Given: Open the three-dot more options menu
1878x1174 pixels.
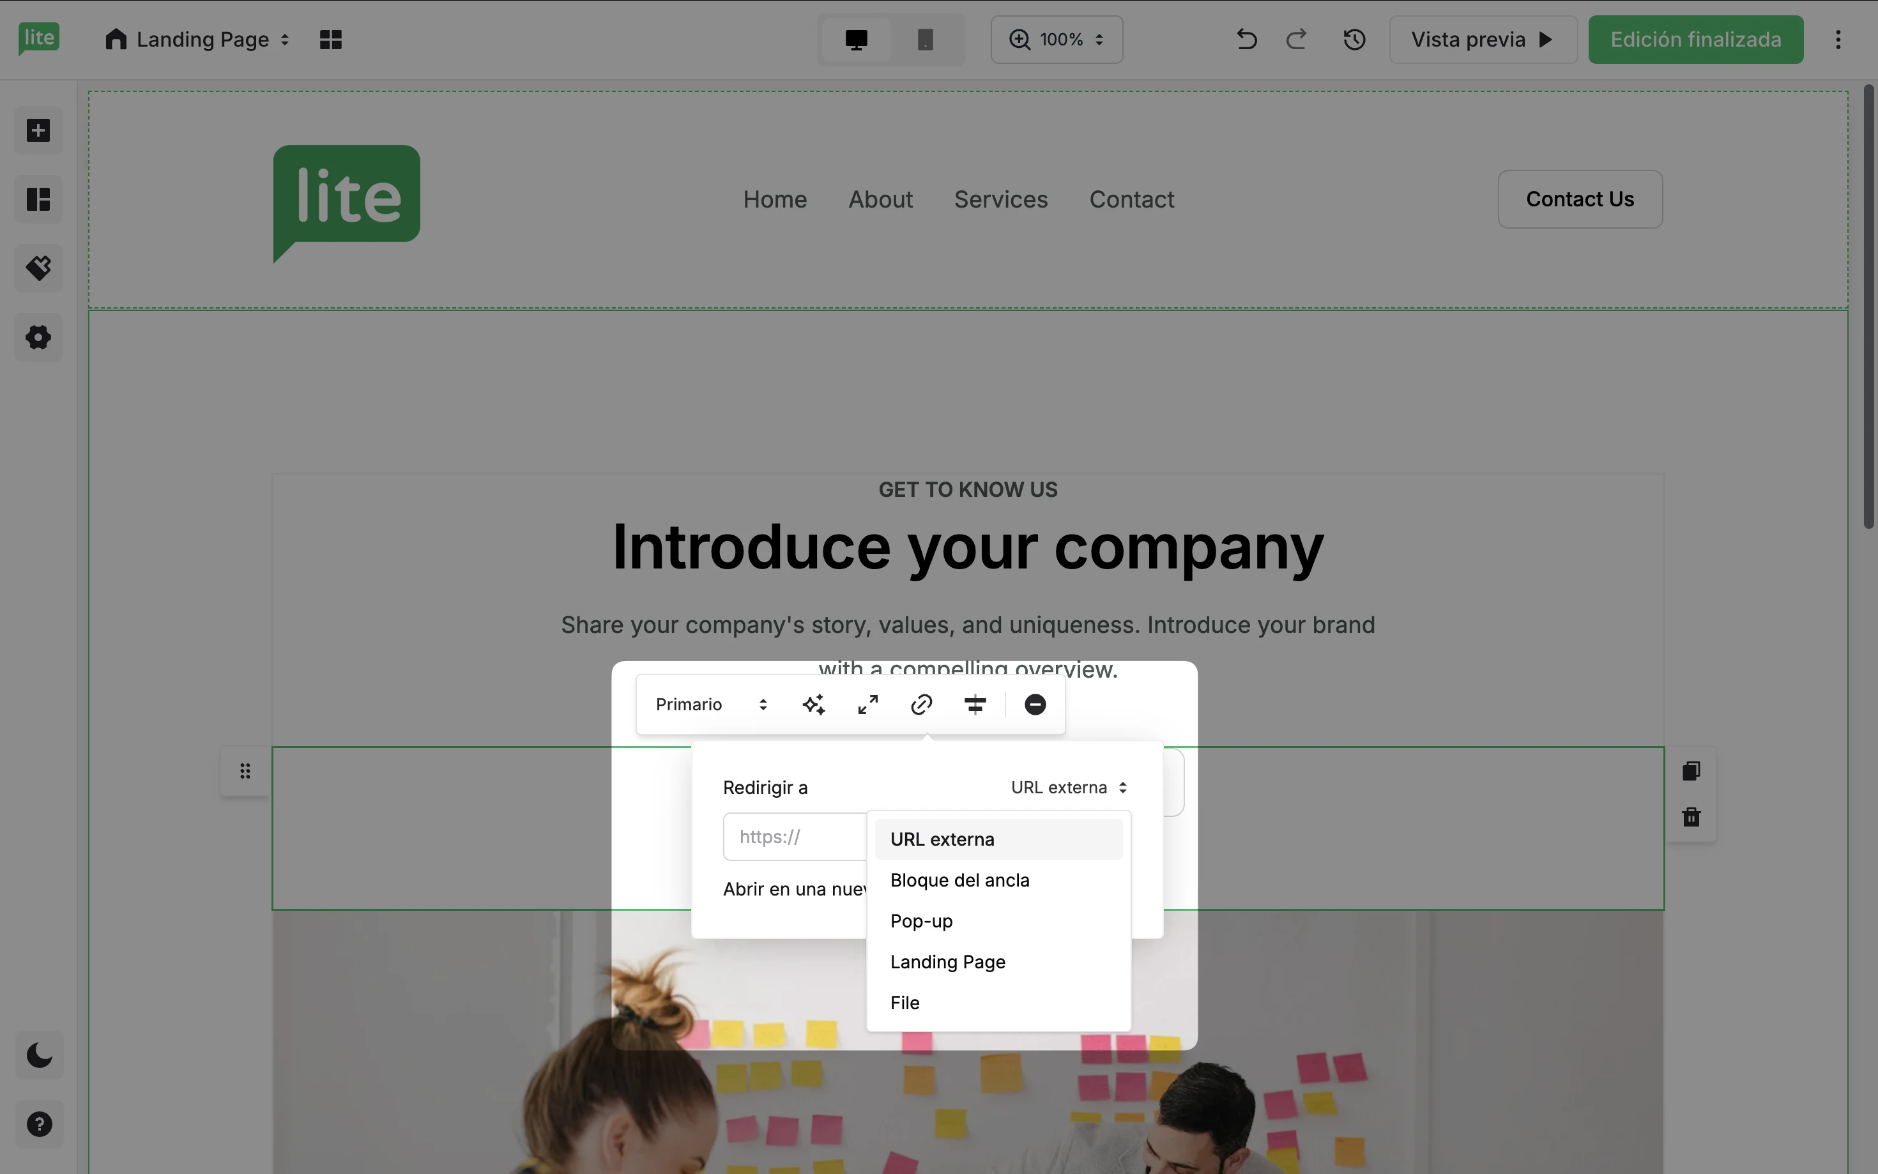Looking at the screenshot, I should pos(1838,40).
